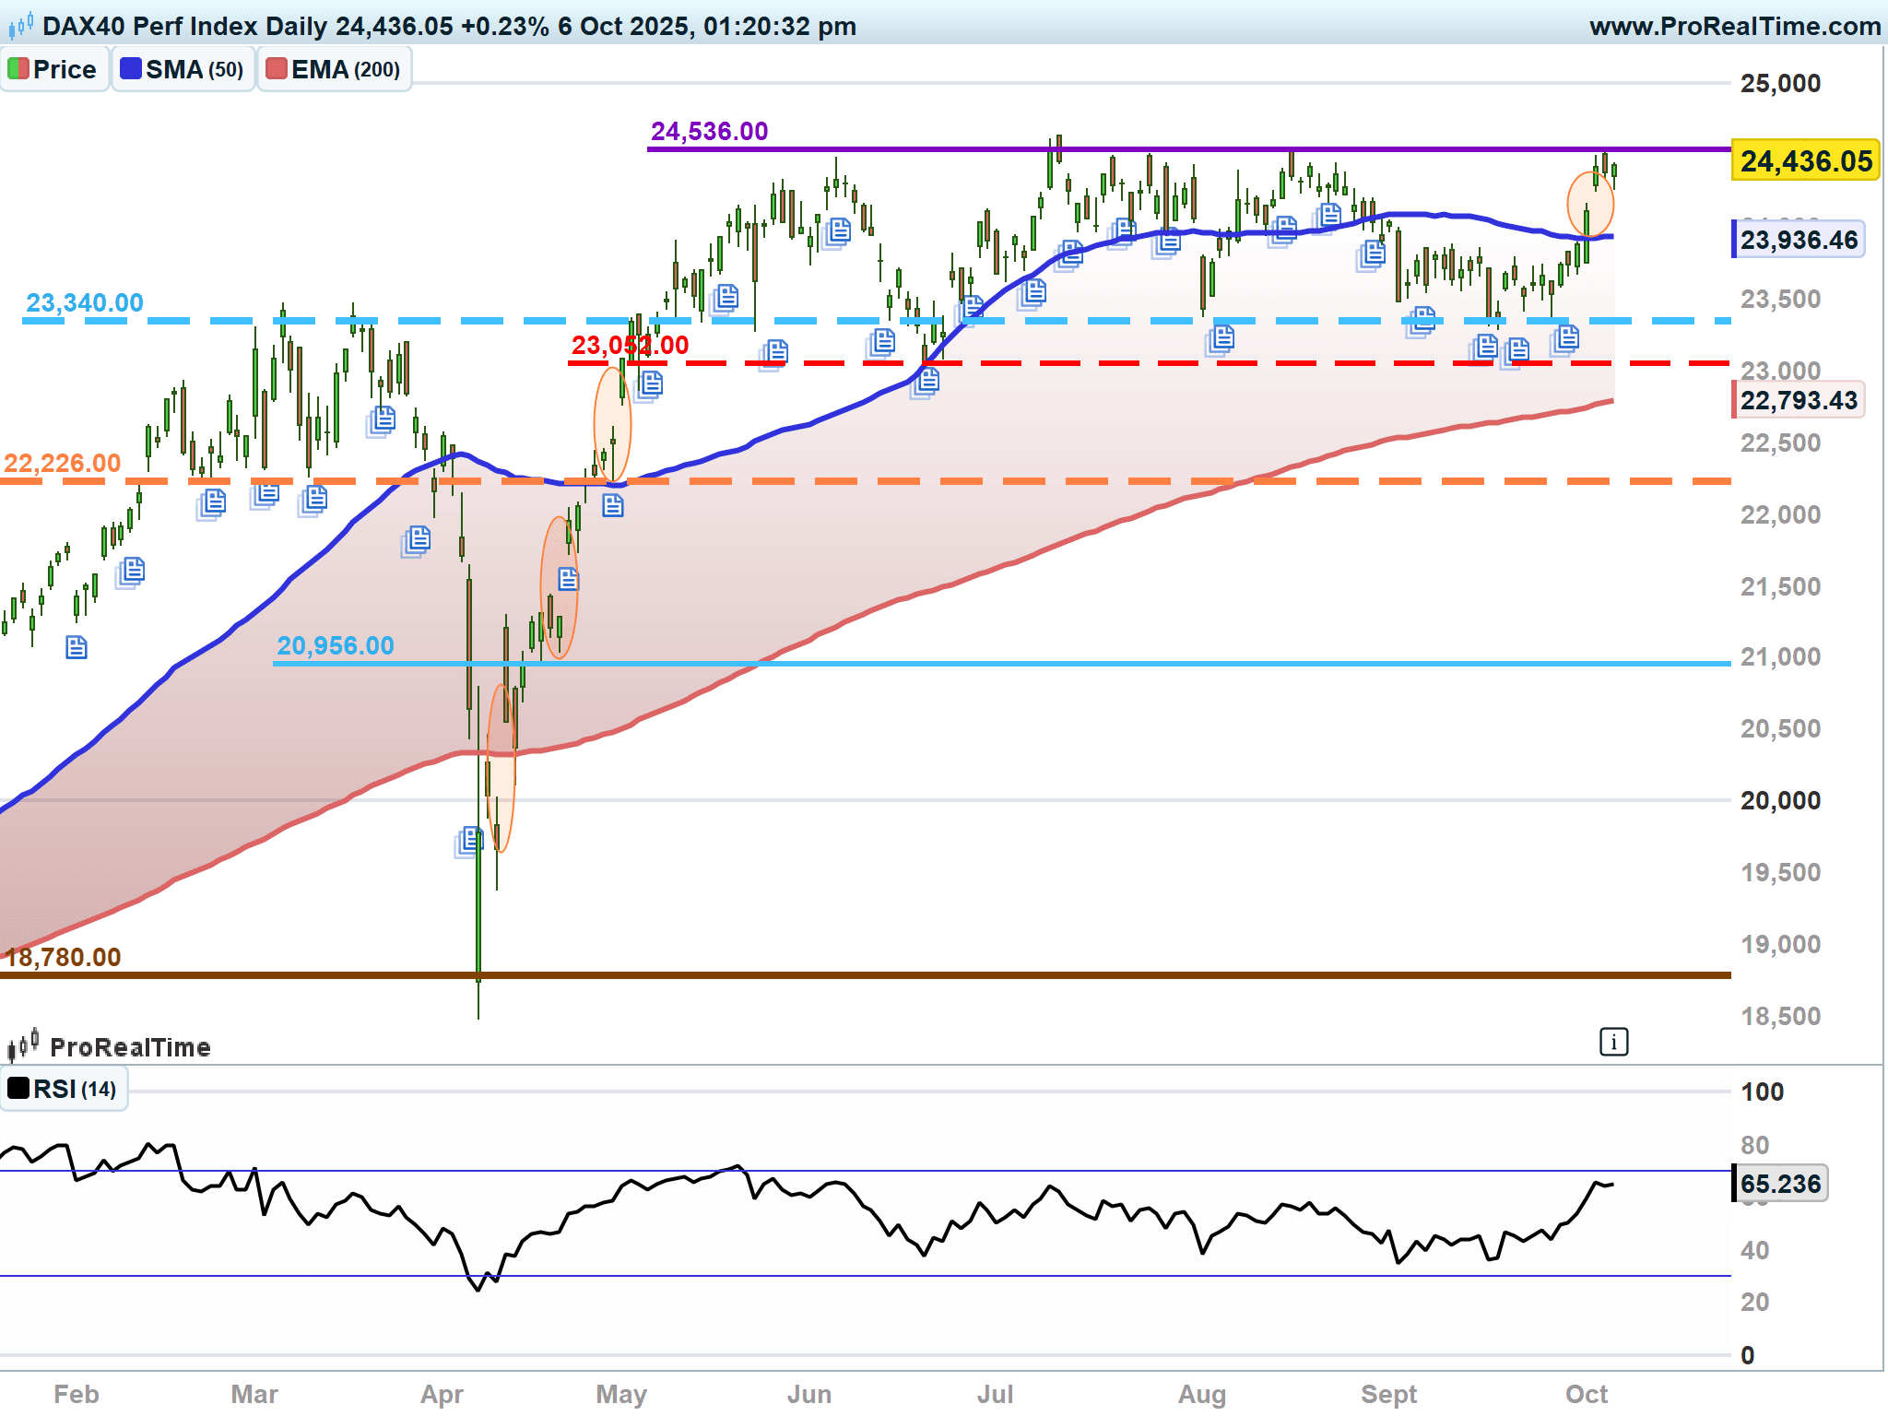Visit the www.ProRealTime.com link
Image resolution: width=1888 pixels, height=1416 pixels.
(1734, 26)
